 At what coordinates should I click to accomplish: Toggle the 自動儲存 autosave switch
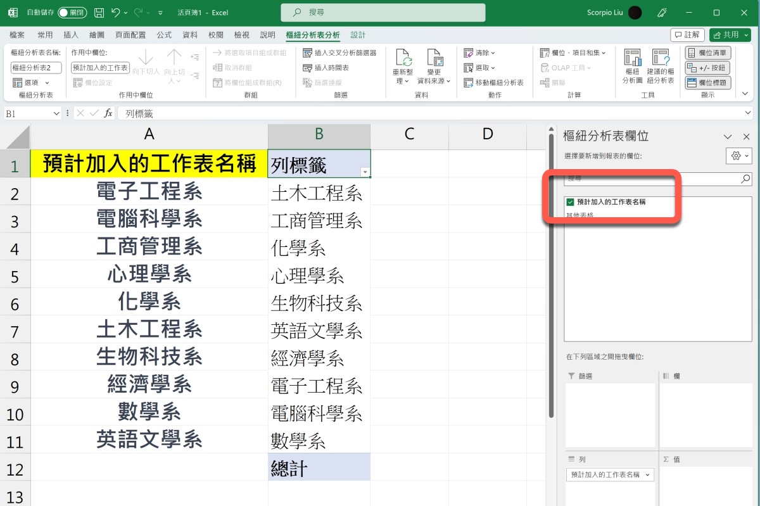(x=72, y=13)
